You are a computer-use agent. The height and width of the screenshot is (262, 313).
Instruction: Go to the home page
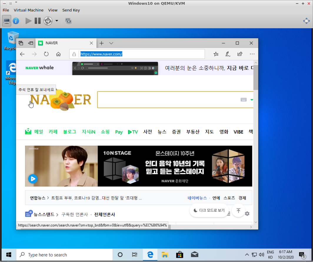(58, 54)
